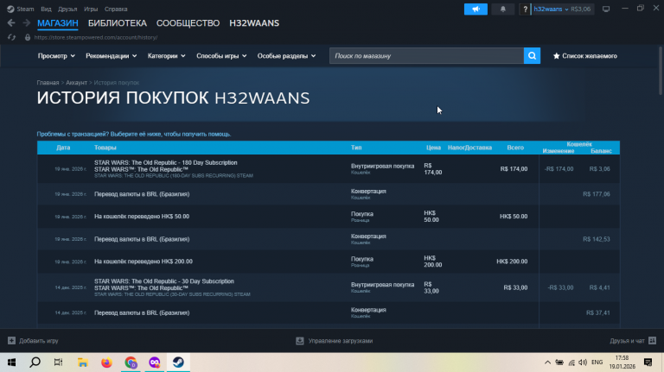
Task: Click the Дата column header
Action: (x=63, y=148)
